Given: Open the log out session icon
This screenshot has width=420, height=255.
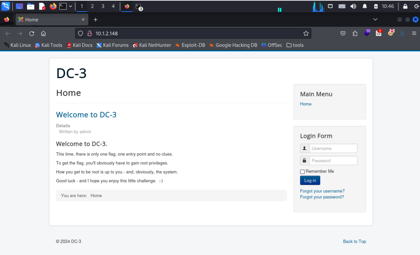Looking at the screenshot, I should click(416, 6).
